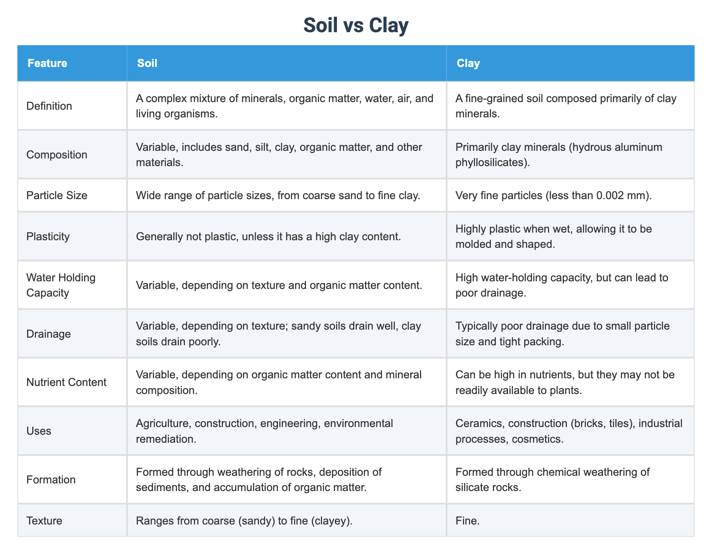Click the Texture row label

pos(44,521)
